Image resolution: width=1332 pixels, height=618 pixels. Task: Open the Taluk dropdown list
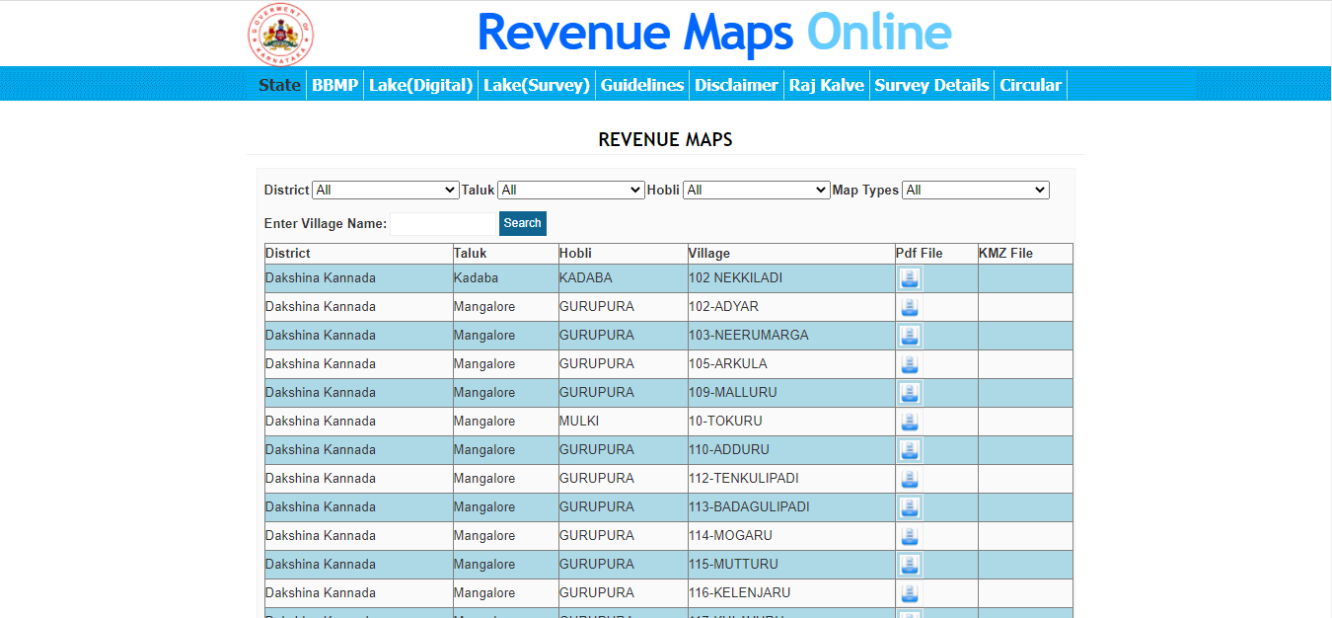click(570, 190)
